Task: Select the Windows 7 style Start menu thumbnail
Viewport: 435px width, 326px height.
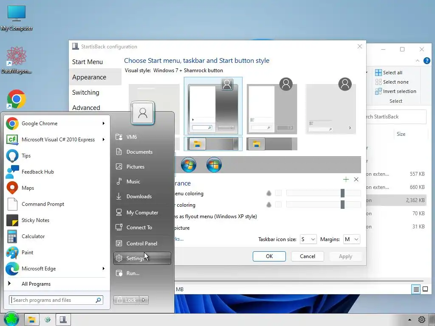Action: tap(213, 106)
